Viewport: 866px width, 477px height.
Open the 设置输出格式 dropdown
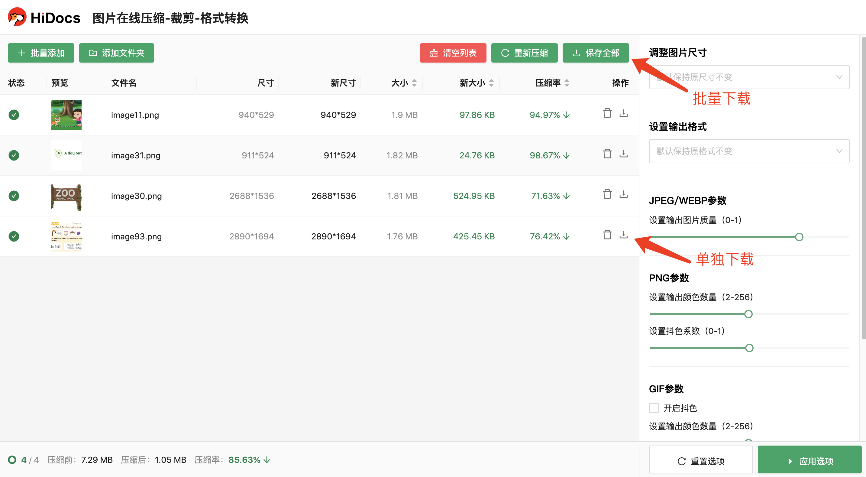point(749,151)
